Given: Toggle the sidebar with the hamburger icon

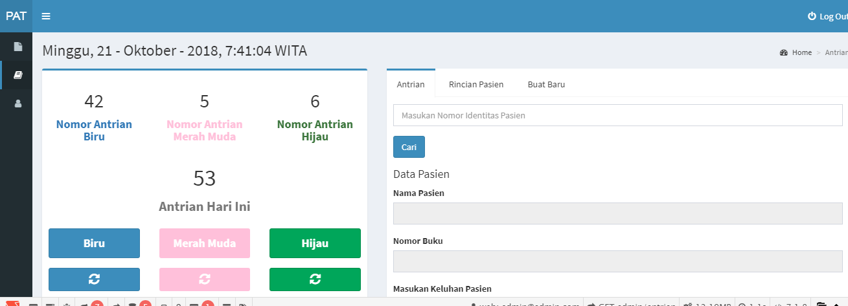Looking at the screenshot, I should (x=46, y=16).
